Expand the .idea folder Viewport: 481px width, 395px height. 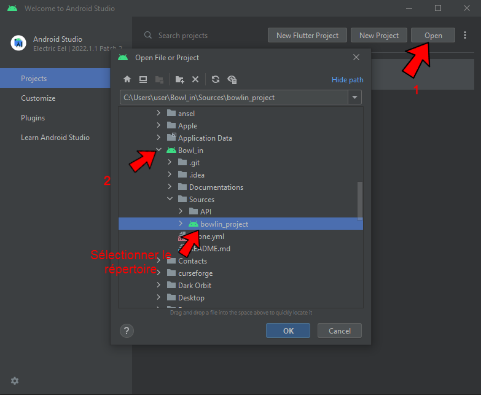(x=170, y=174)
